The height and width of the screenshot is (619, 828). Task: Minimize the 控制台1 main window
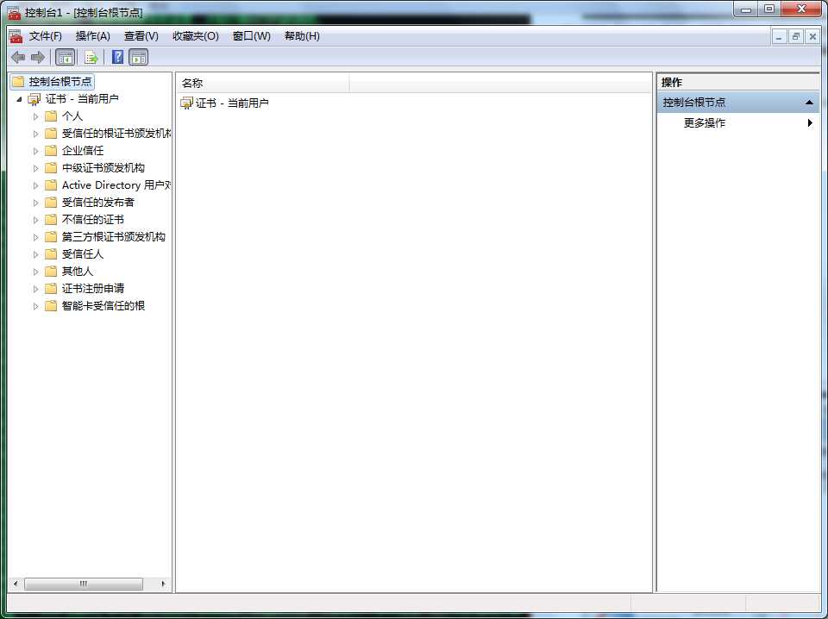(x=746, y=9)
